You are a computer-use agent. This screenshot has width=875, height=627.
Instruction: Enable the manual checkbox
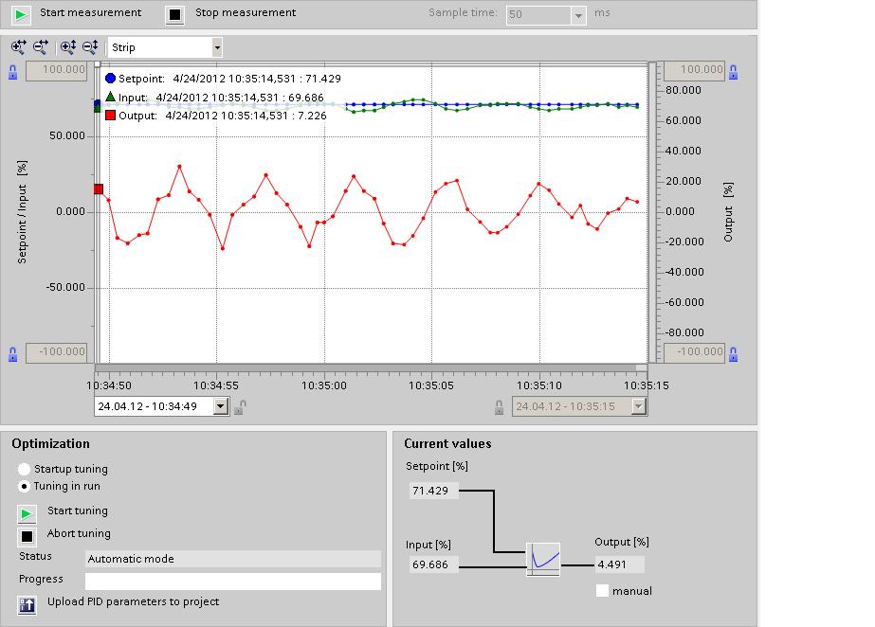(602, 591)
